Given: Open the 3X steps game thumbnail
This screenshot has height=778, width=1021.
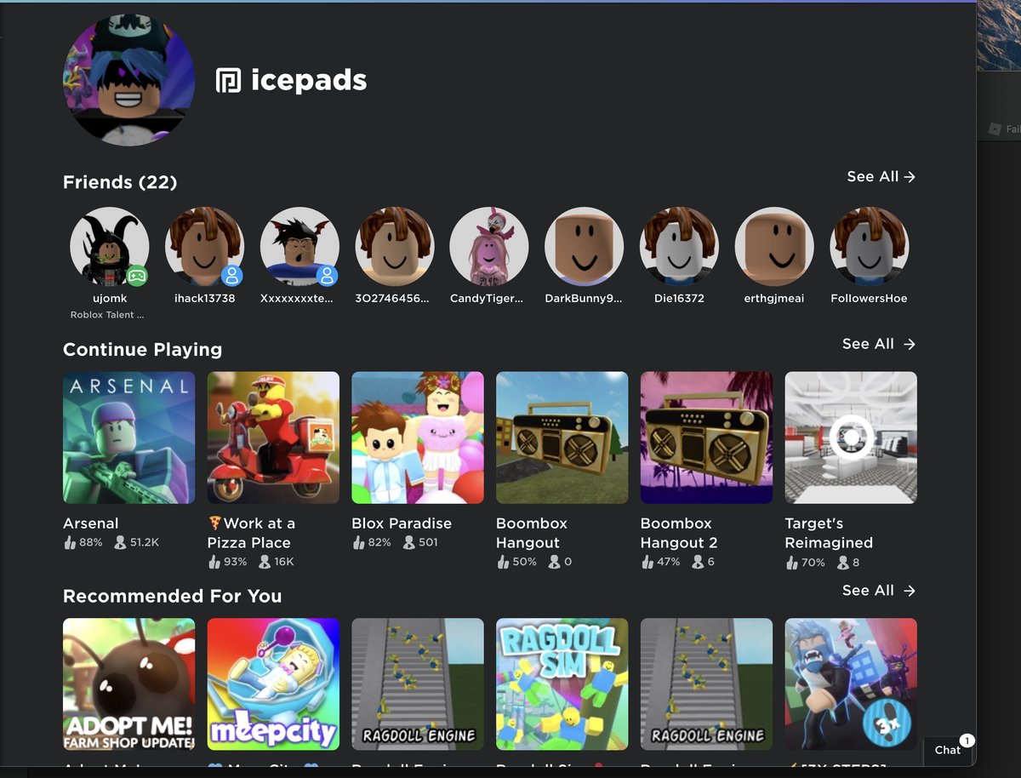Looking at the screenshot, I should click(851, 684).
